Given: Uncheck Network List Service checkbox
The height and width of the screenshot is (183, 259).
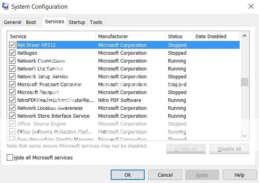Looking at the screenshot, I should [12, 68].
